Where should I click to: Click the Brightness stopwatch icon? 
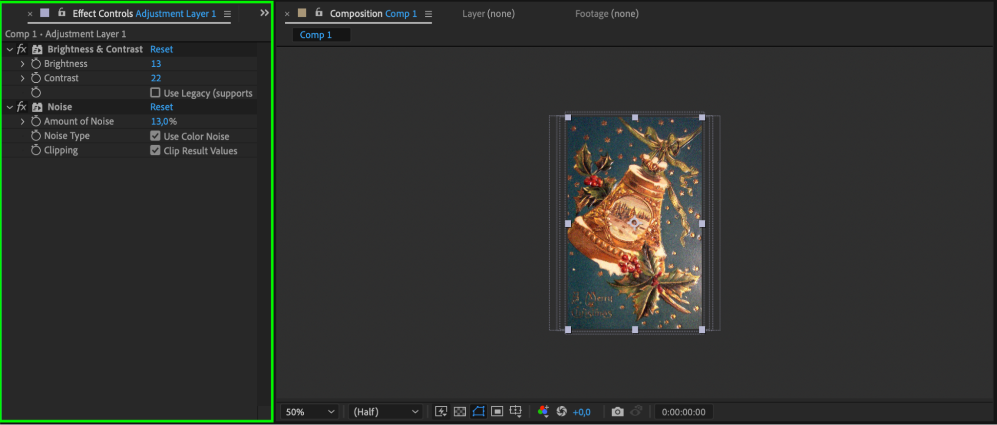[x=36, y=64]
